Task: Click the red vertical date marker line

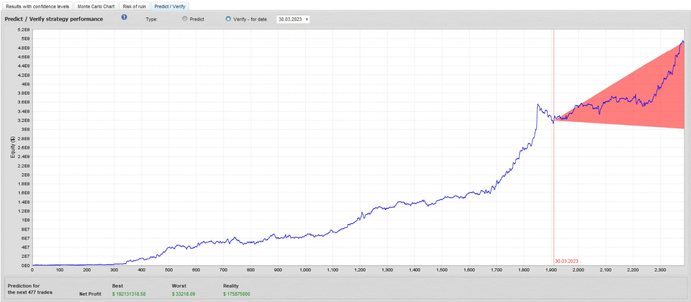Action: point(554,184)
